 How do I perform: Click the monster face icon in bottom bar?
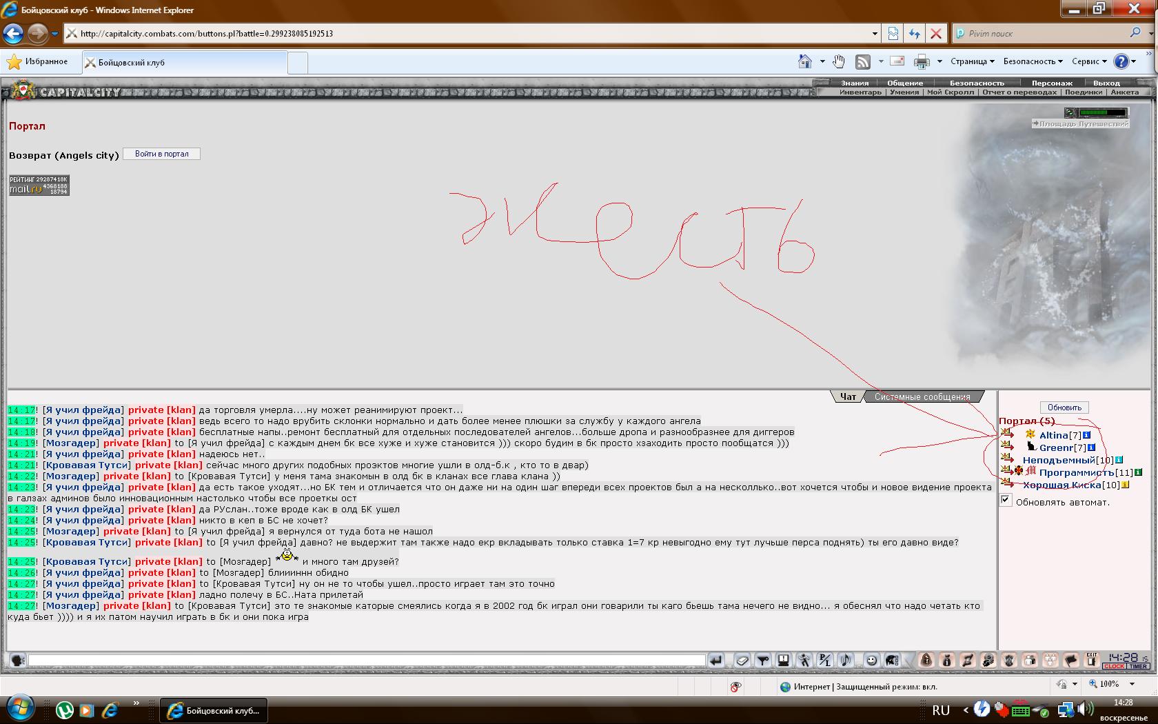1008,661
